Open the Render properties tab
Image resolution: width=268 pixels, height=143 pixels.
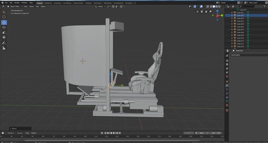(227, 61)
